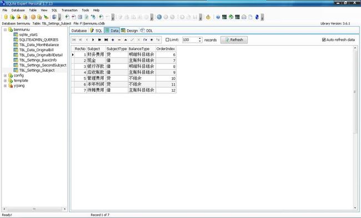Click the Limit records input field

pyautogui.click(x=190, y=40)
